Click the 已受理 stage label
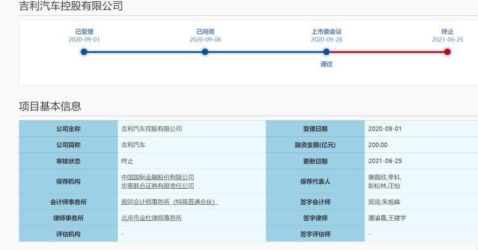The height and width of the screenshot is (250, 478). click(x=84, y=31)
